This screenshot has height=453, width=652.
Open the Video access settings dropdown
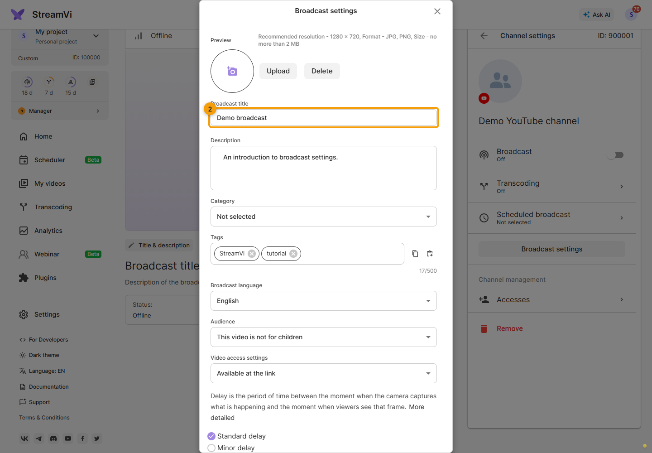pyautogui.click(x=324, y=373)
